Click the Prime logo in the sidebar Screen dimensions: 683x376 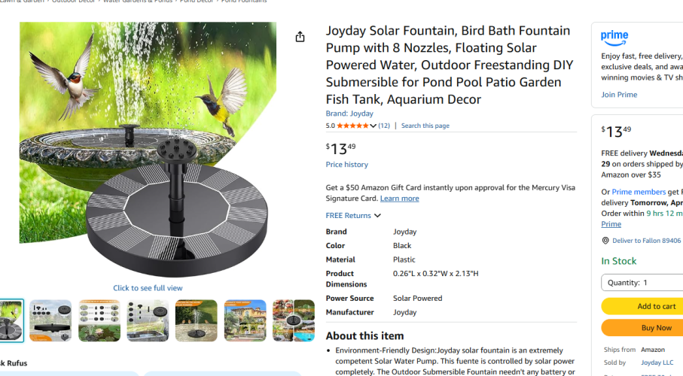(614, 37)
